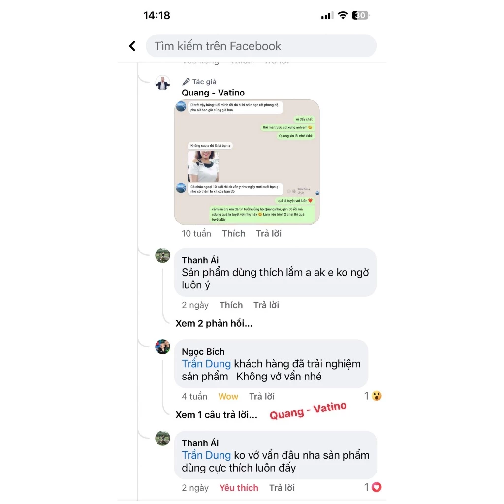Screen dimensions: 504x504
Task: Toggle Yêu thích on Thanh Ái's last comment
Action: [239, 488]
